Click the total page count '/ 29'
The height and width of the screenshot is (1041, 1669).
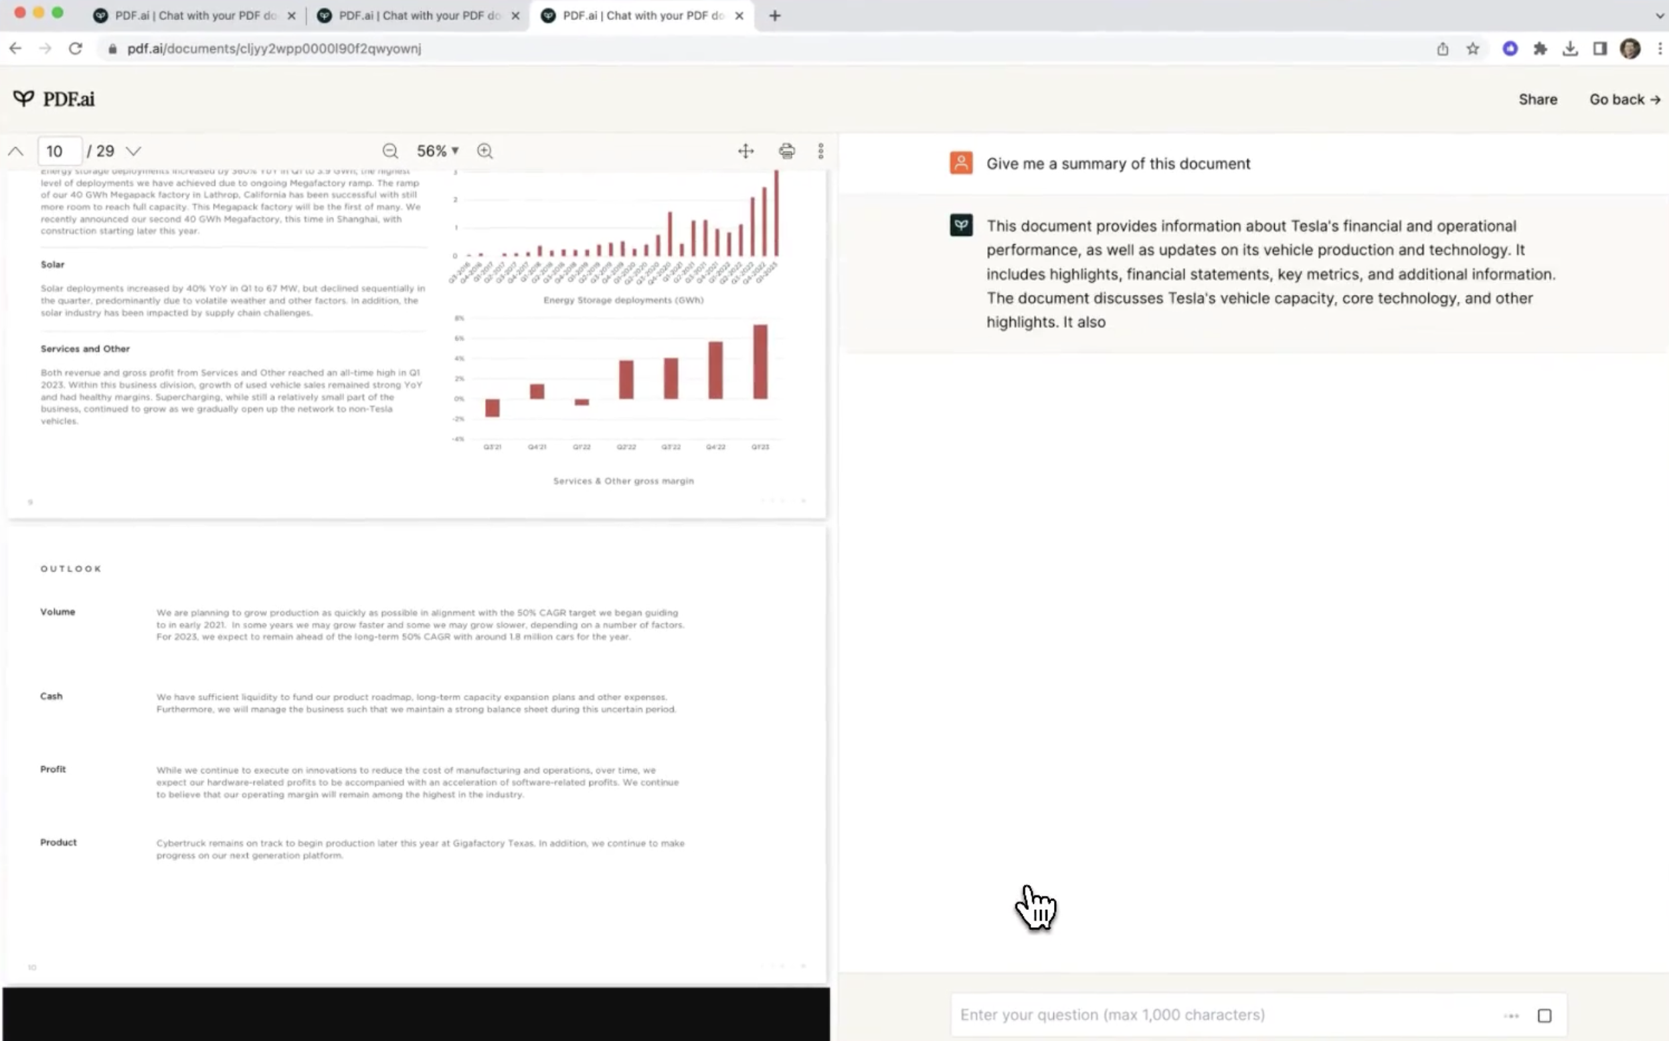(x=100, y=151)
